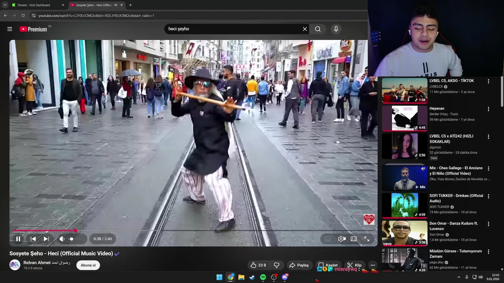
Task: Switch to Stream - Kick Dashboard tab
Action: 38,5
